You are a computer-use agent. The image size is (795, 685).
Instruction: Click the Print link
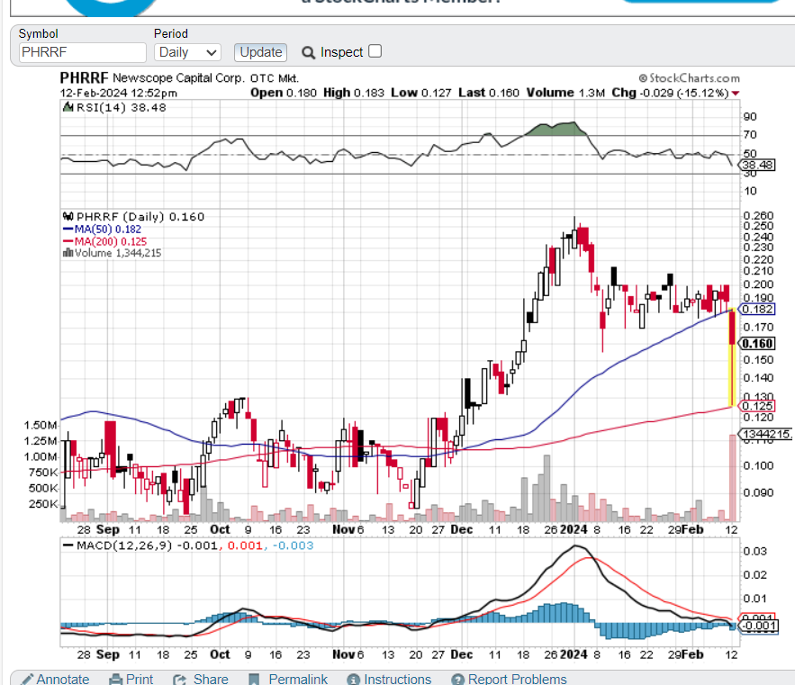140,679
